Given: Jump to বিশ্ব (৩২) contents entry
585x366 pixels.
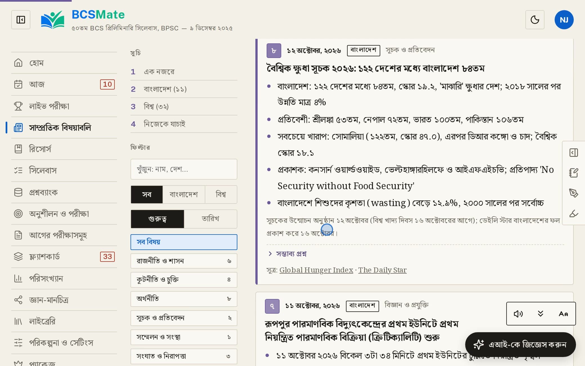Looking at the screenshot, I should (184, 106).
